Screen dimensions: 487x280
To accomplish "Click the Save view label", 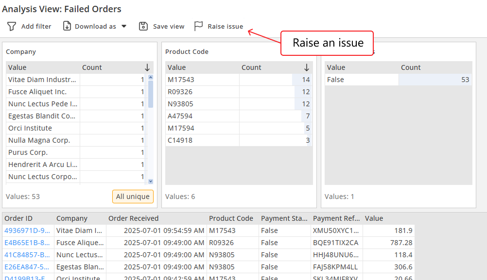I will pyautogui.click(x=169, y=27).
